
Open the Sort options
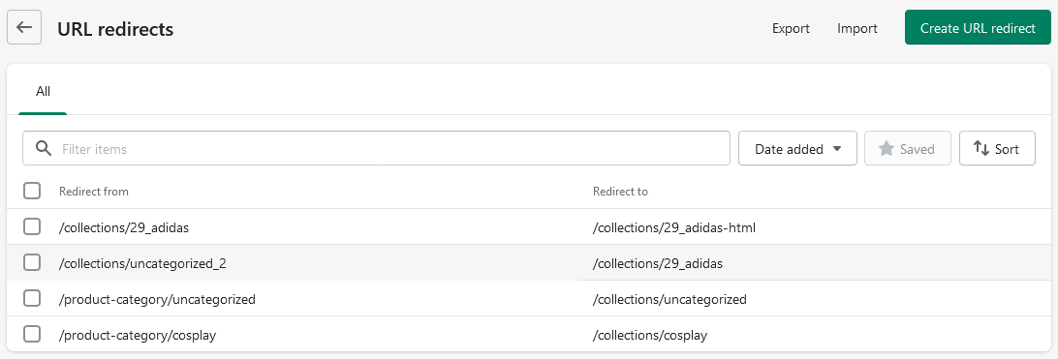coord(997,148)
